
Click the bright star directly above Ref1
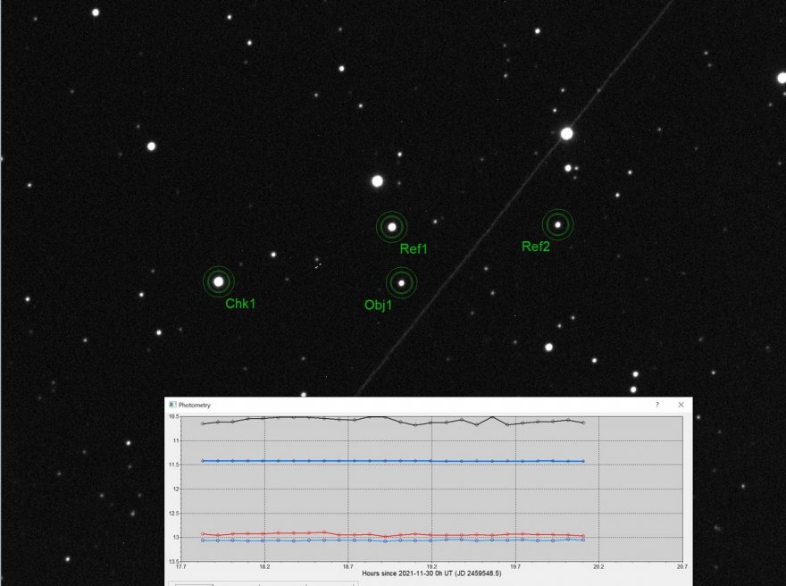pyautogui.click(x=377, y=181)
